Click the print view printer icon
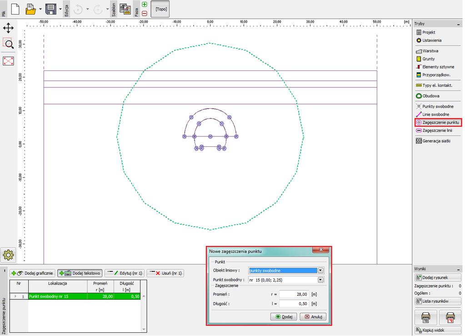The image size is (465, 336). click(425, 318)
